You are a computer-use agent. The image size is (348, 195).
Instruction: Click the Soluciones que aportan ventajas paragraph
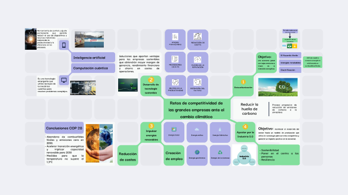pos(139,64)
